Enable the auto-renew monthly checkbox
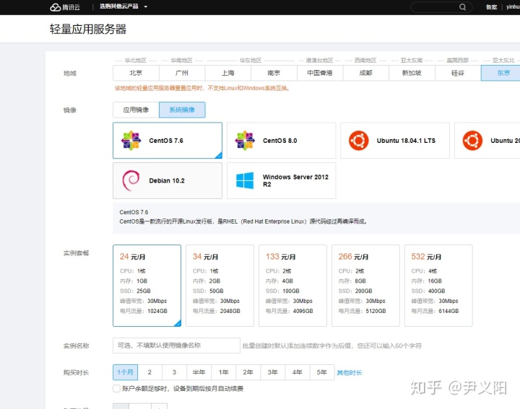520x409 pixels. 116,389
